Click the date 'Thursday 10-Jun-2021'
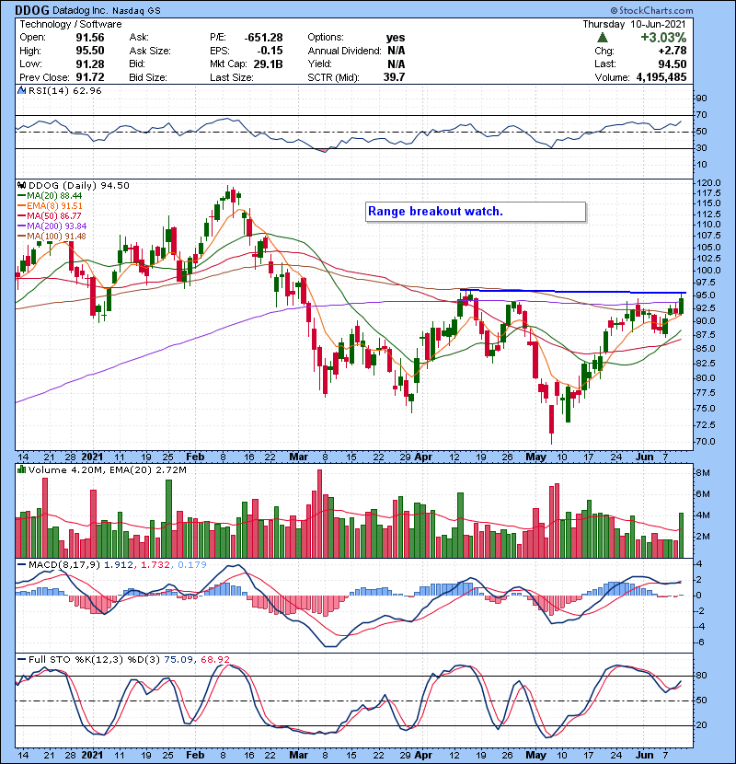Viewport: 736px width, 764px height. (634, 24)
